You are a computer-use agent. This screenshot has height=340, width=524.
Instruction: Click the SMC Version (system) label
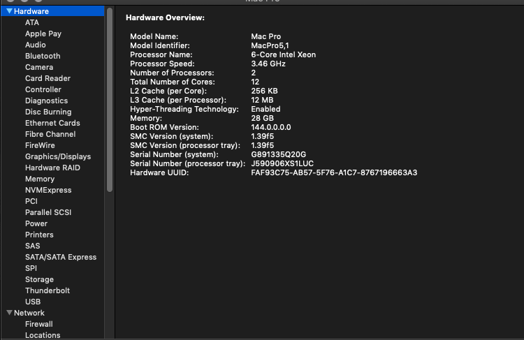click(x=171, y=136)
